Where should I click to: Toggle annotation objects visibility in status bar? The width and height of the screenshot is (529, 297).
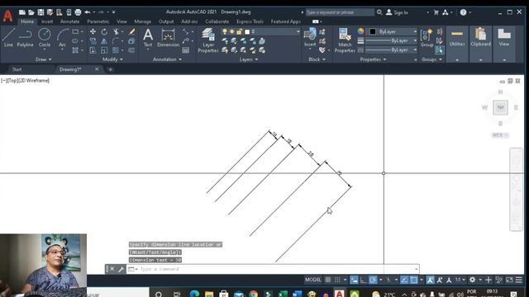click(x=430, y=280)
